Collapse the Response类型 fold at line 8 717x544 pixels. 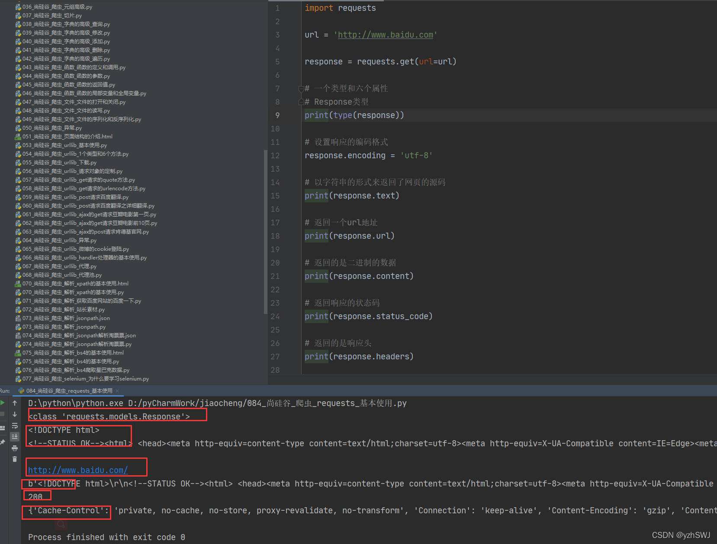tap(301, 102)
